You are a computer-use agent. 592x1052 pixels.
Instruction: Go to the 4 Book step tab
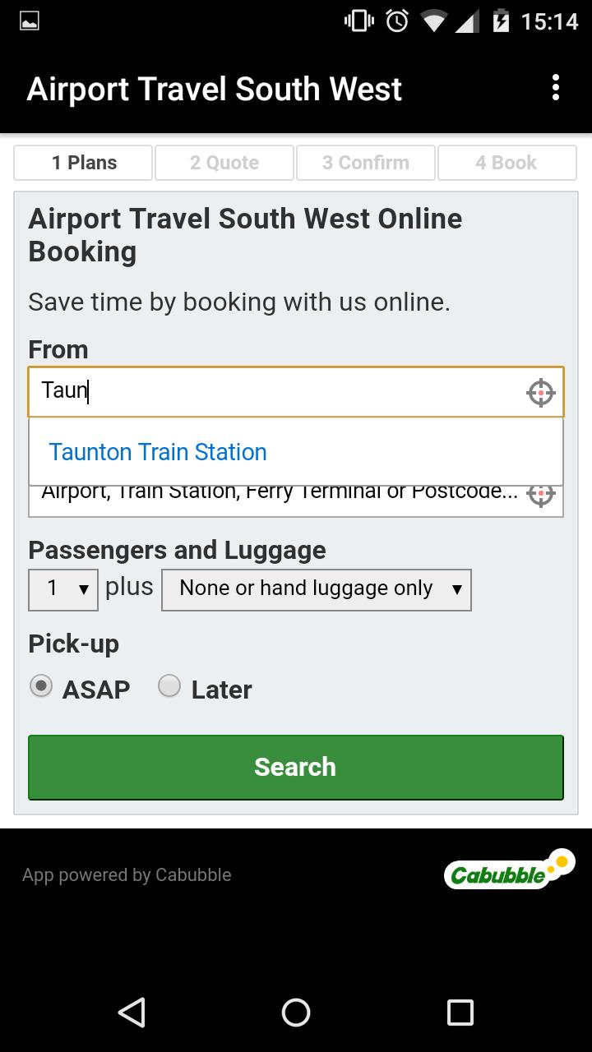pos(507,163)
